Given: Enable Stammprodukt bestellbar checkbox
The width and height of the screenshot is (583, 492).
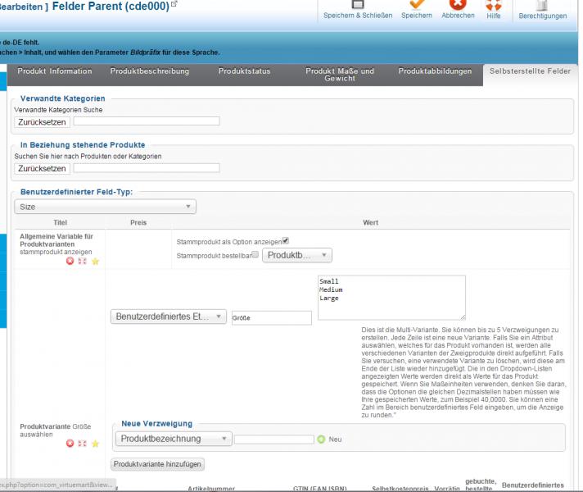Looking at the screenshot, I should tap(255, 255).
